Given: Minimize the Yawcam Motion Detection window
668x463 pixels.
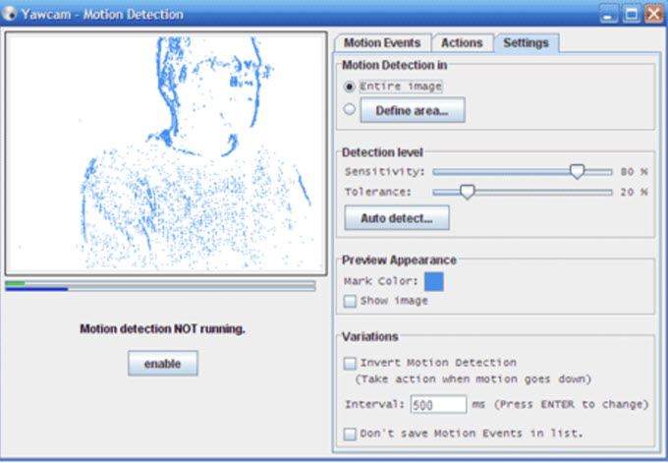Looking at the screenshot, I should (x=608, y=15).
